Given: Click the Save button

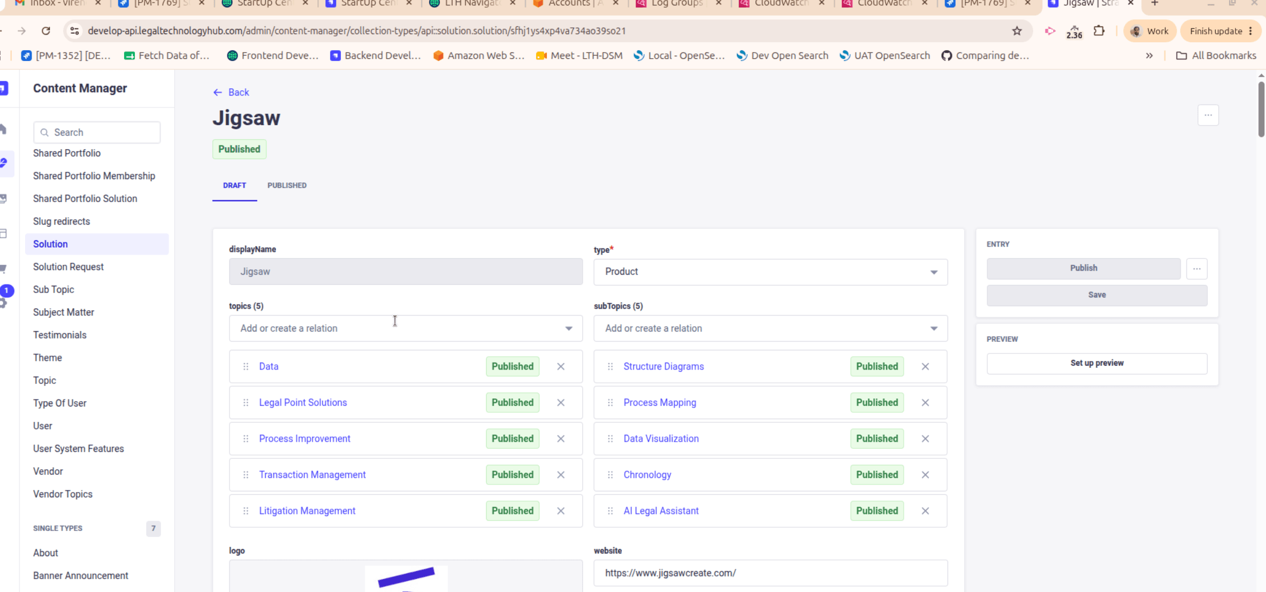Looking at the screenshot, I should [1097, 295].
